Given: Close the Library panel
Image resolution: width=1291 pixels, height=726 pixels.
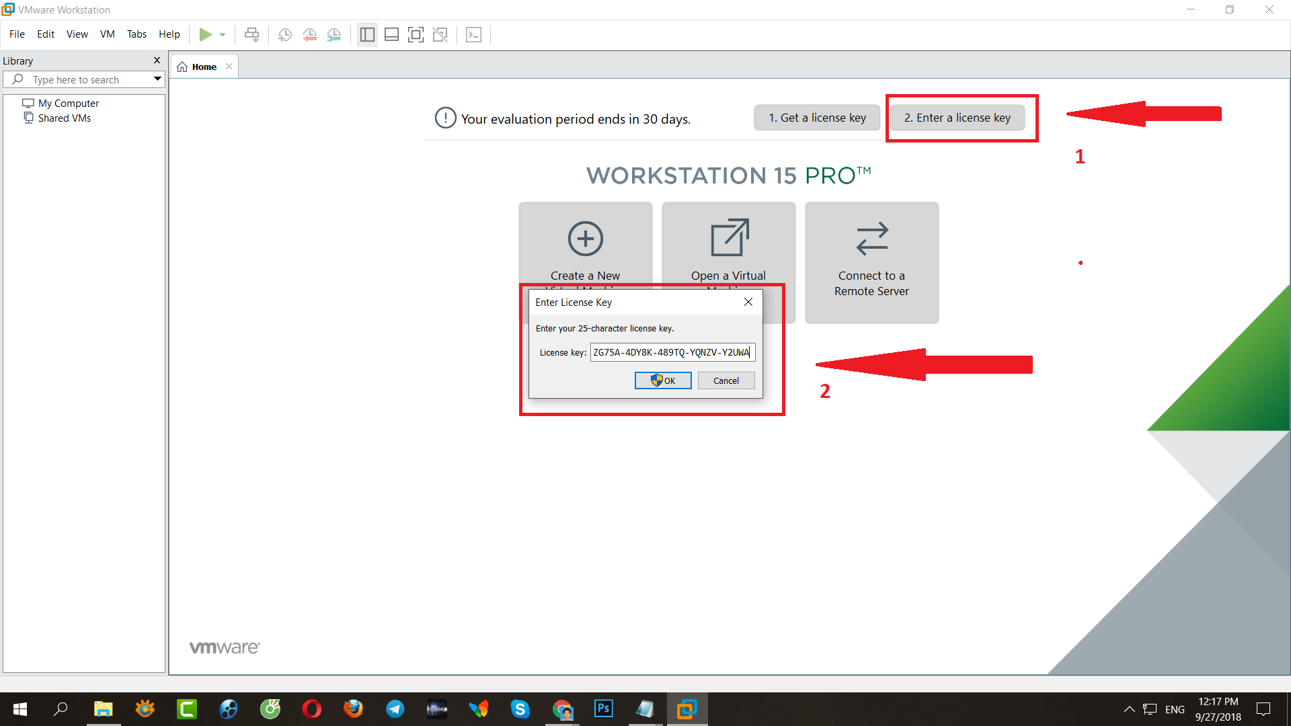Looking at the screenshot, I should [x=157, y=61].
